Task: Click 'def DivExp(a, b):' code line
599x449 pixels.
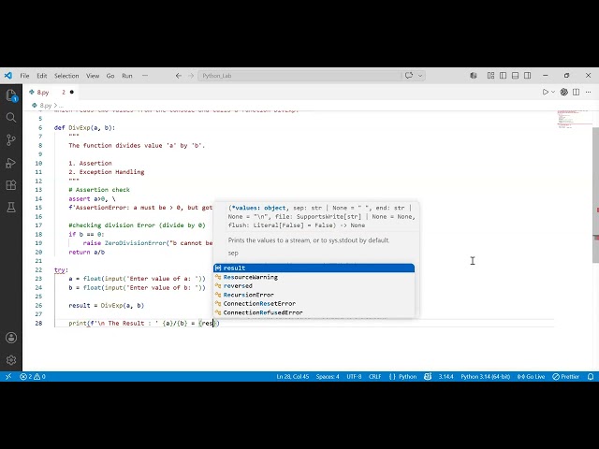Action: pyautogui.click(x=84, y=128)
